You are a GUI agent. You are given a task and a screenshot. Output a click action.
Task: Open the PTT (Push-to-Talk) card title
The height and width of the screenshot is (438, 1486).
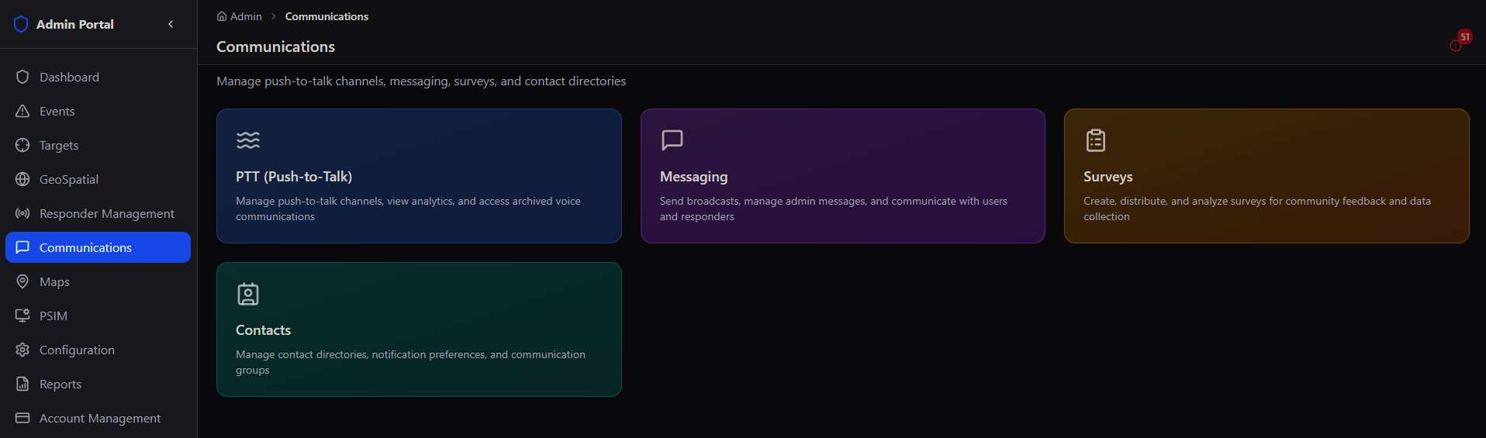(x=294, y=177)
